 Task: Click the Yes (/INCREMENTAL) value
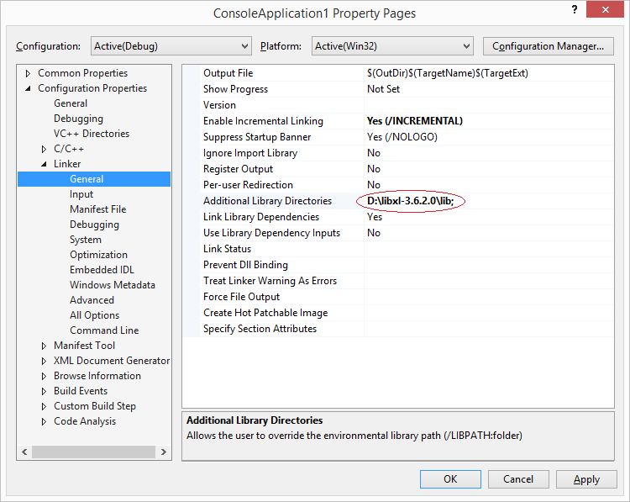point(415,121)
